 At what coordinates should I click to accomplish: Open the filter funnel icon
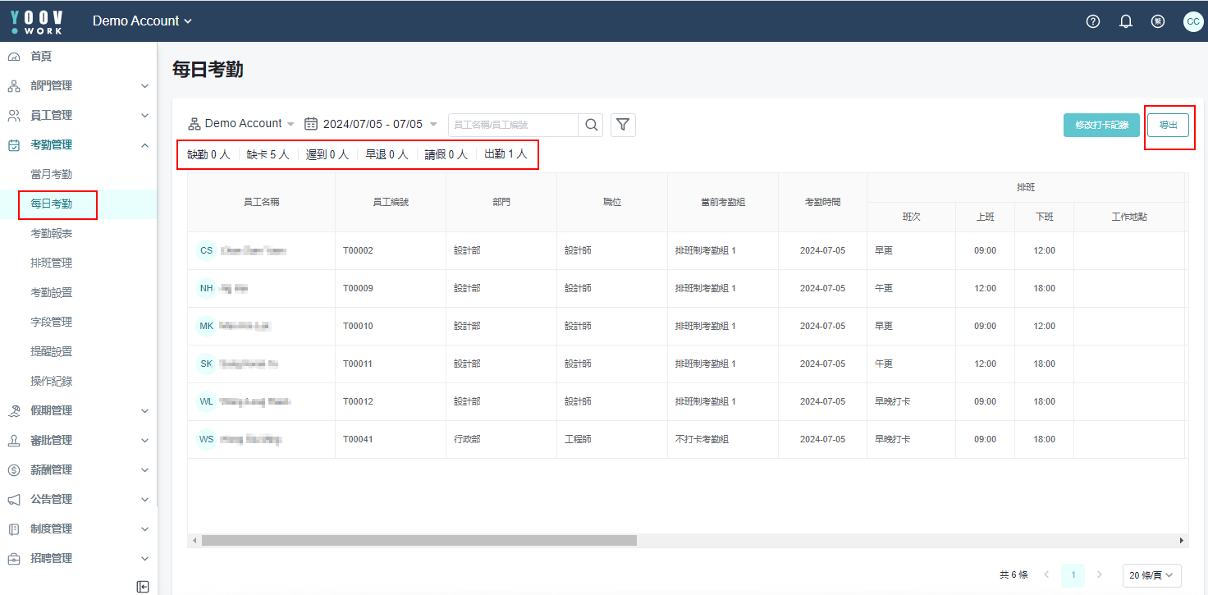point(623,125)
